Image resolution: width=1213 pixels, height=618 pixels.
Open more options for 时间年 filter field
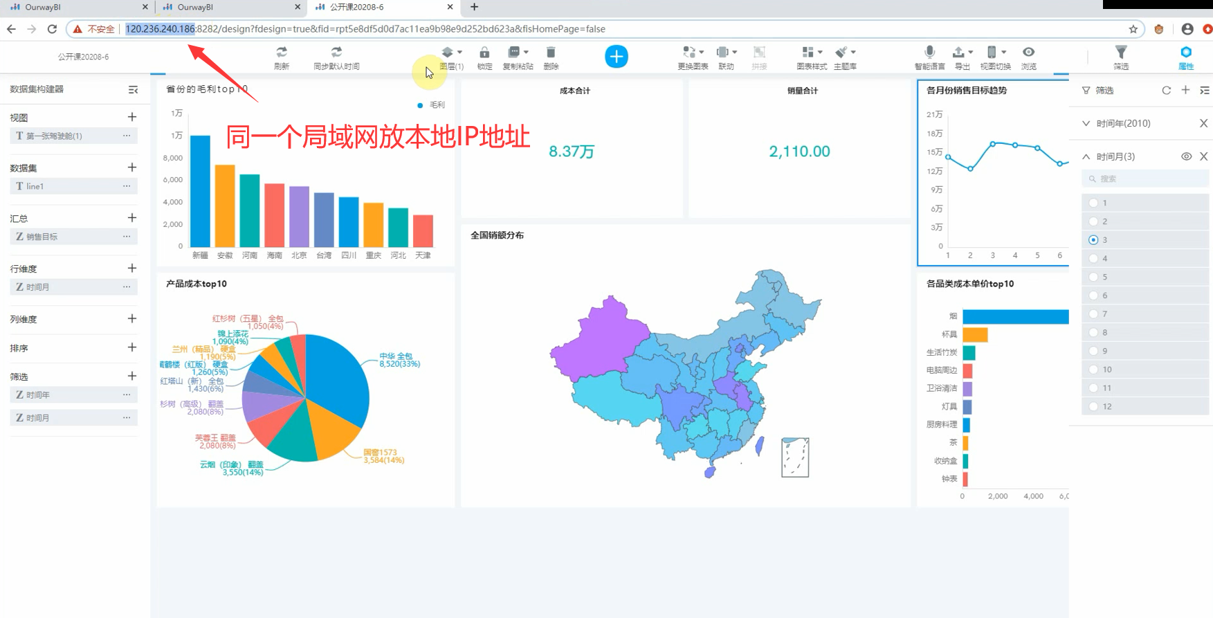pos(127,394)
